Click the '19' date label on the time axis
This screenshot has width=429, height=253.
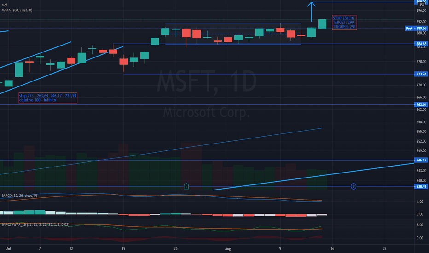tap(123, 248)
